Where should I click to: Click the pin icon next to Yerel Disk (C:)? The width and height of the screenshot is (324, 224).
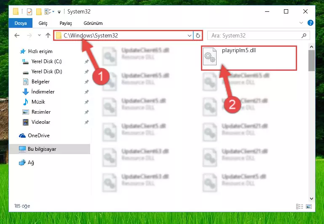click(x=86, y=61)
